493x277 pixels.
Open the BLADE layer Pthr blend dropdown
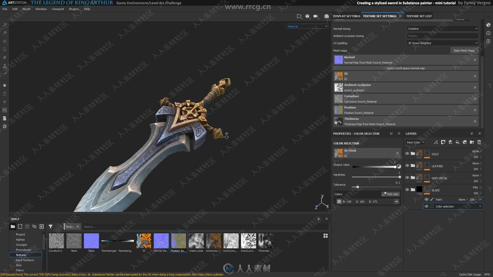coord(477,187)
